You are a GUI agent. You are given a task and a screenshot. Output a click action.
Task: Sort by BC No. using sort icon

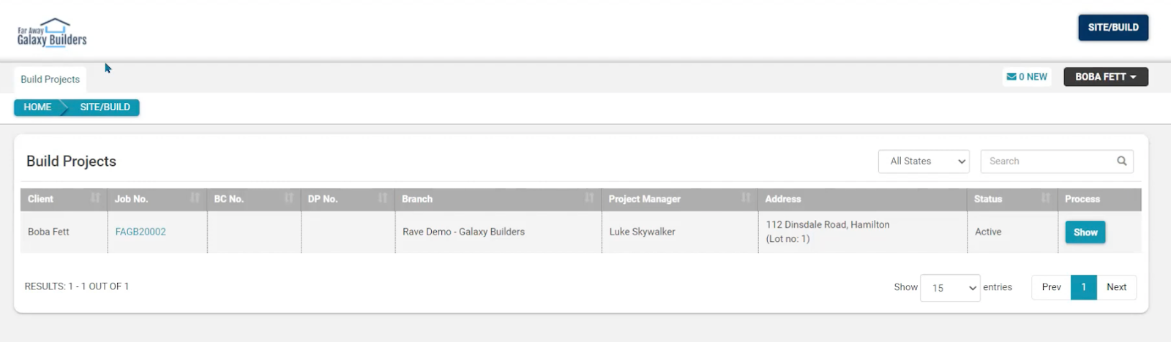289,198
